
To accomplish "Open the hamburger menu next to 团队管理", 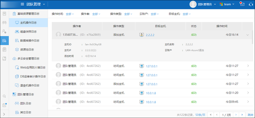I will [22, 5].
